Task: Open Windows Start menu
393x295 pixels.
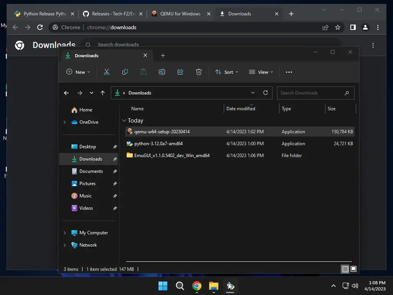Action: (163, 286)
